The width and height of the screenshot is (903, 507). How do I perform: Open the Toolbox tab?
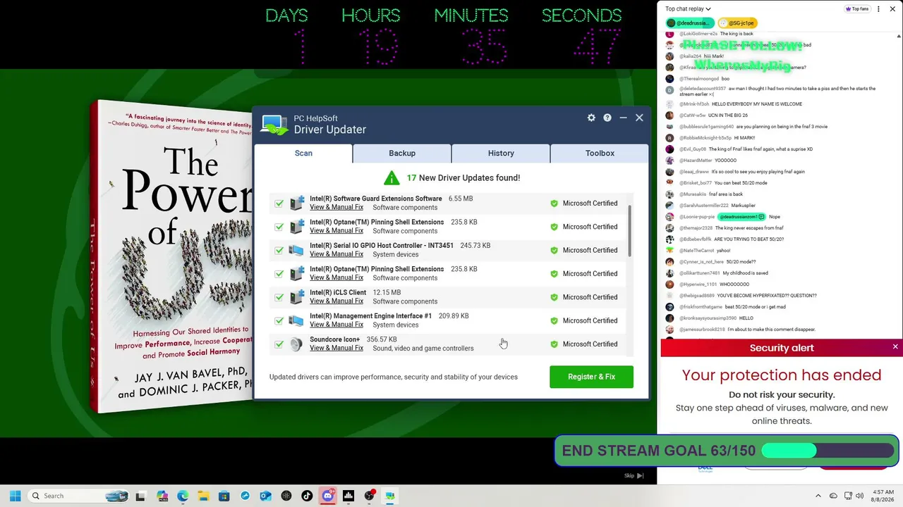tap(600, 153)
